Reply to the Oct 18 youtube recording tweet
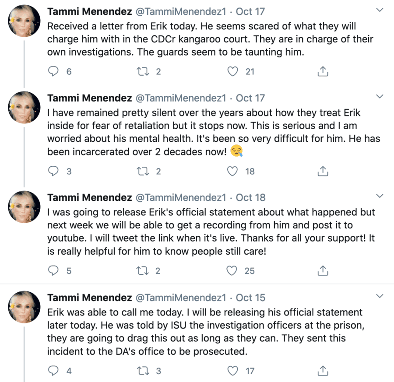The image size is (394, 382). [53, 271]
